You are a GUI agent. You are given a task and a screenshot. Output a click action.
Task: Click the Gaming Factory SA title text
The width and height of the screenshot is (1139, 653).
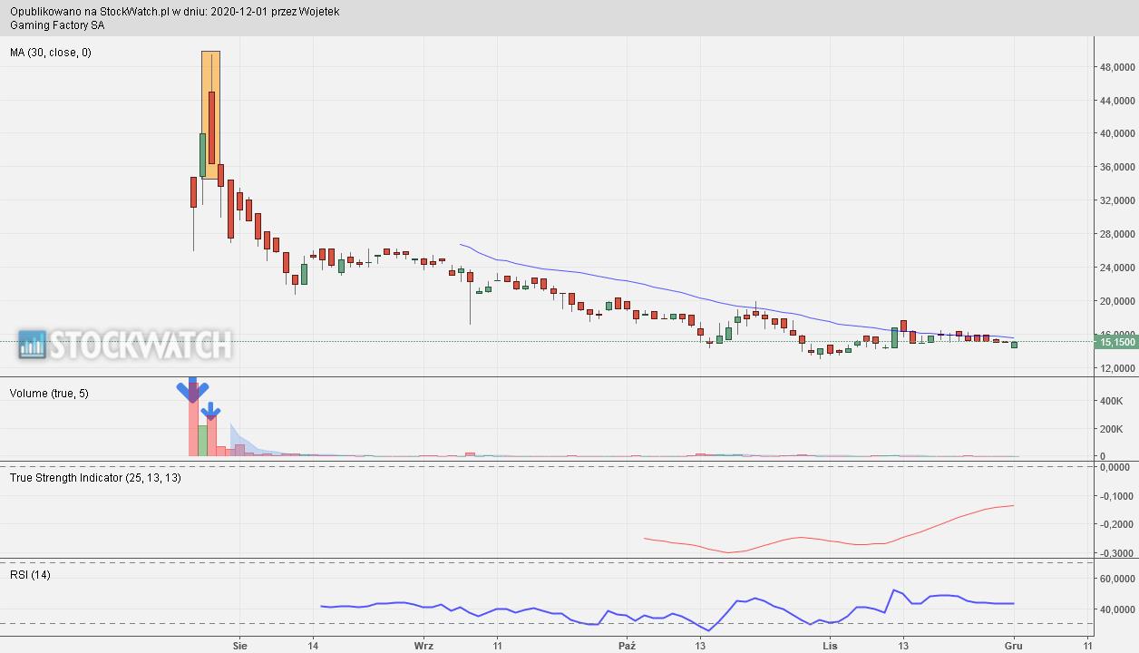pyautogui.click(x=57, y=25)
